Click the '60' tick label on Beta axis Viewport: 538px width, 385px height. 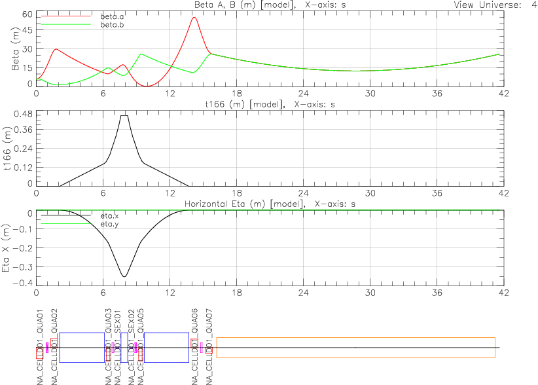27,14
